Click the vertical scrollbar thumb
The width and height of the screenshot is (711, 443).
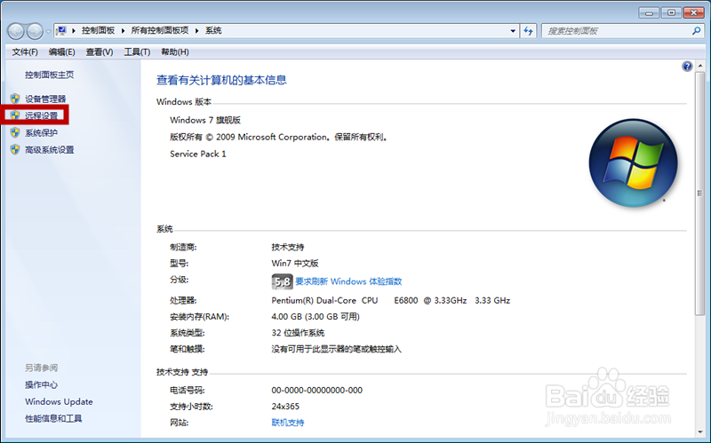(700, 194)
